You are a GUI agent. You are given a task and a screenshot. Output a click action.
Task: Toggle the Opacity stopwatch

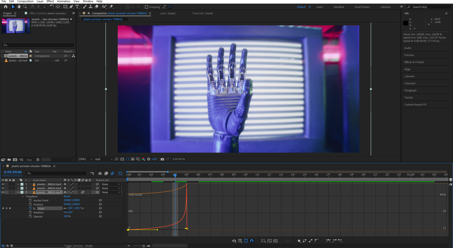[x=30, y=216]
